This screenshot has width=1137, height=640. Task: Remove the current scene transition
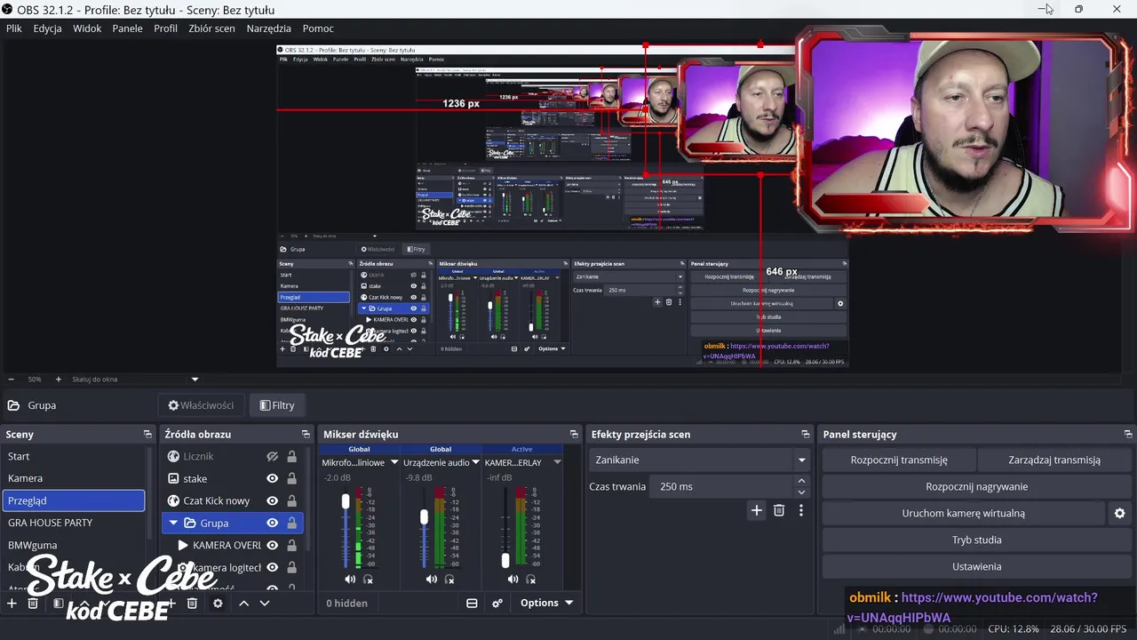pyautogui.click(x=779, y=510)
